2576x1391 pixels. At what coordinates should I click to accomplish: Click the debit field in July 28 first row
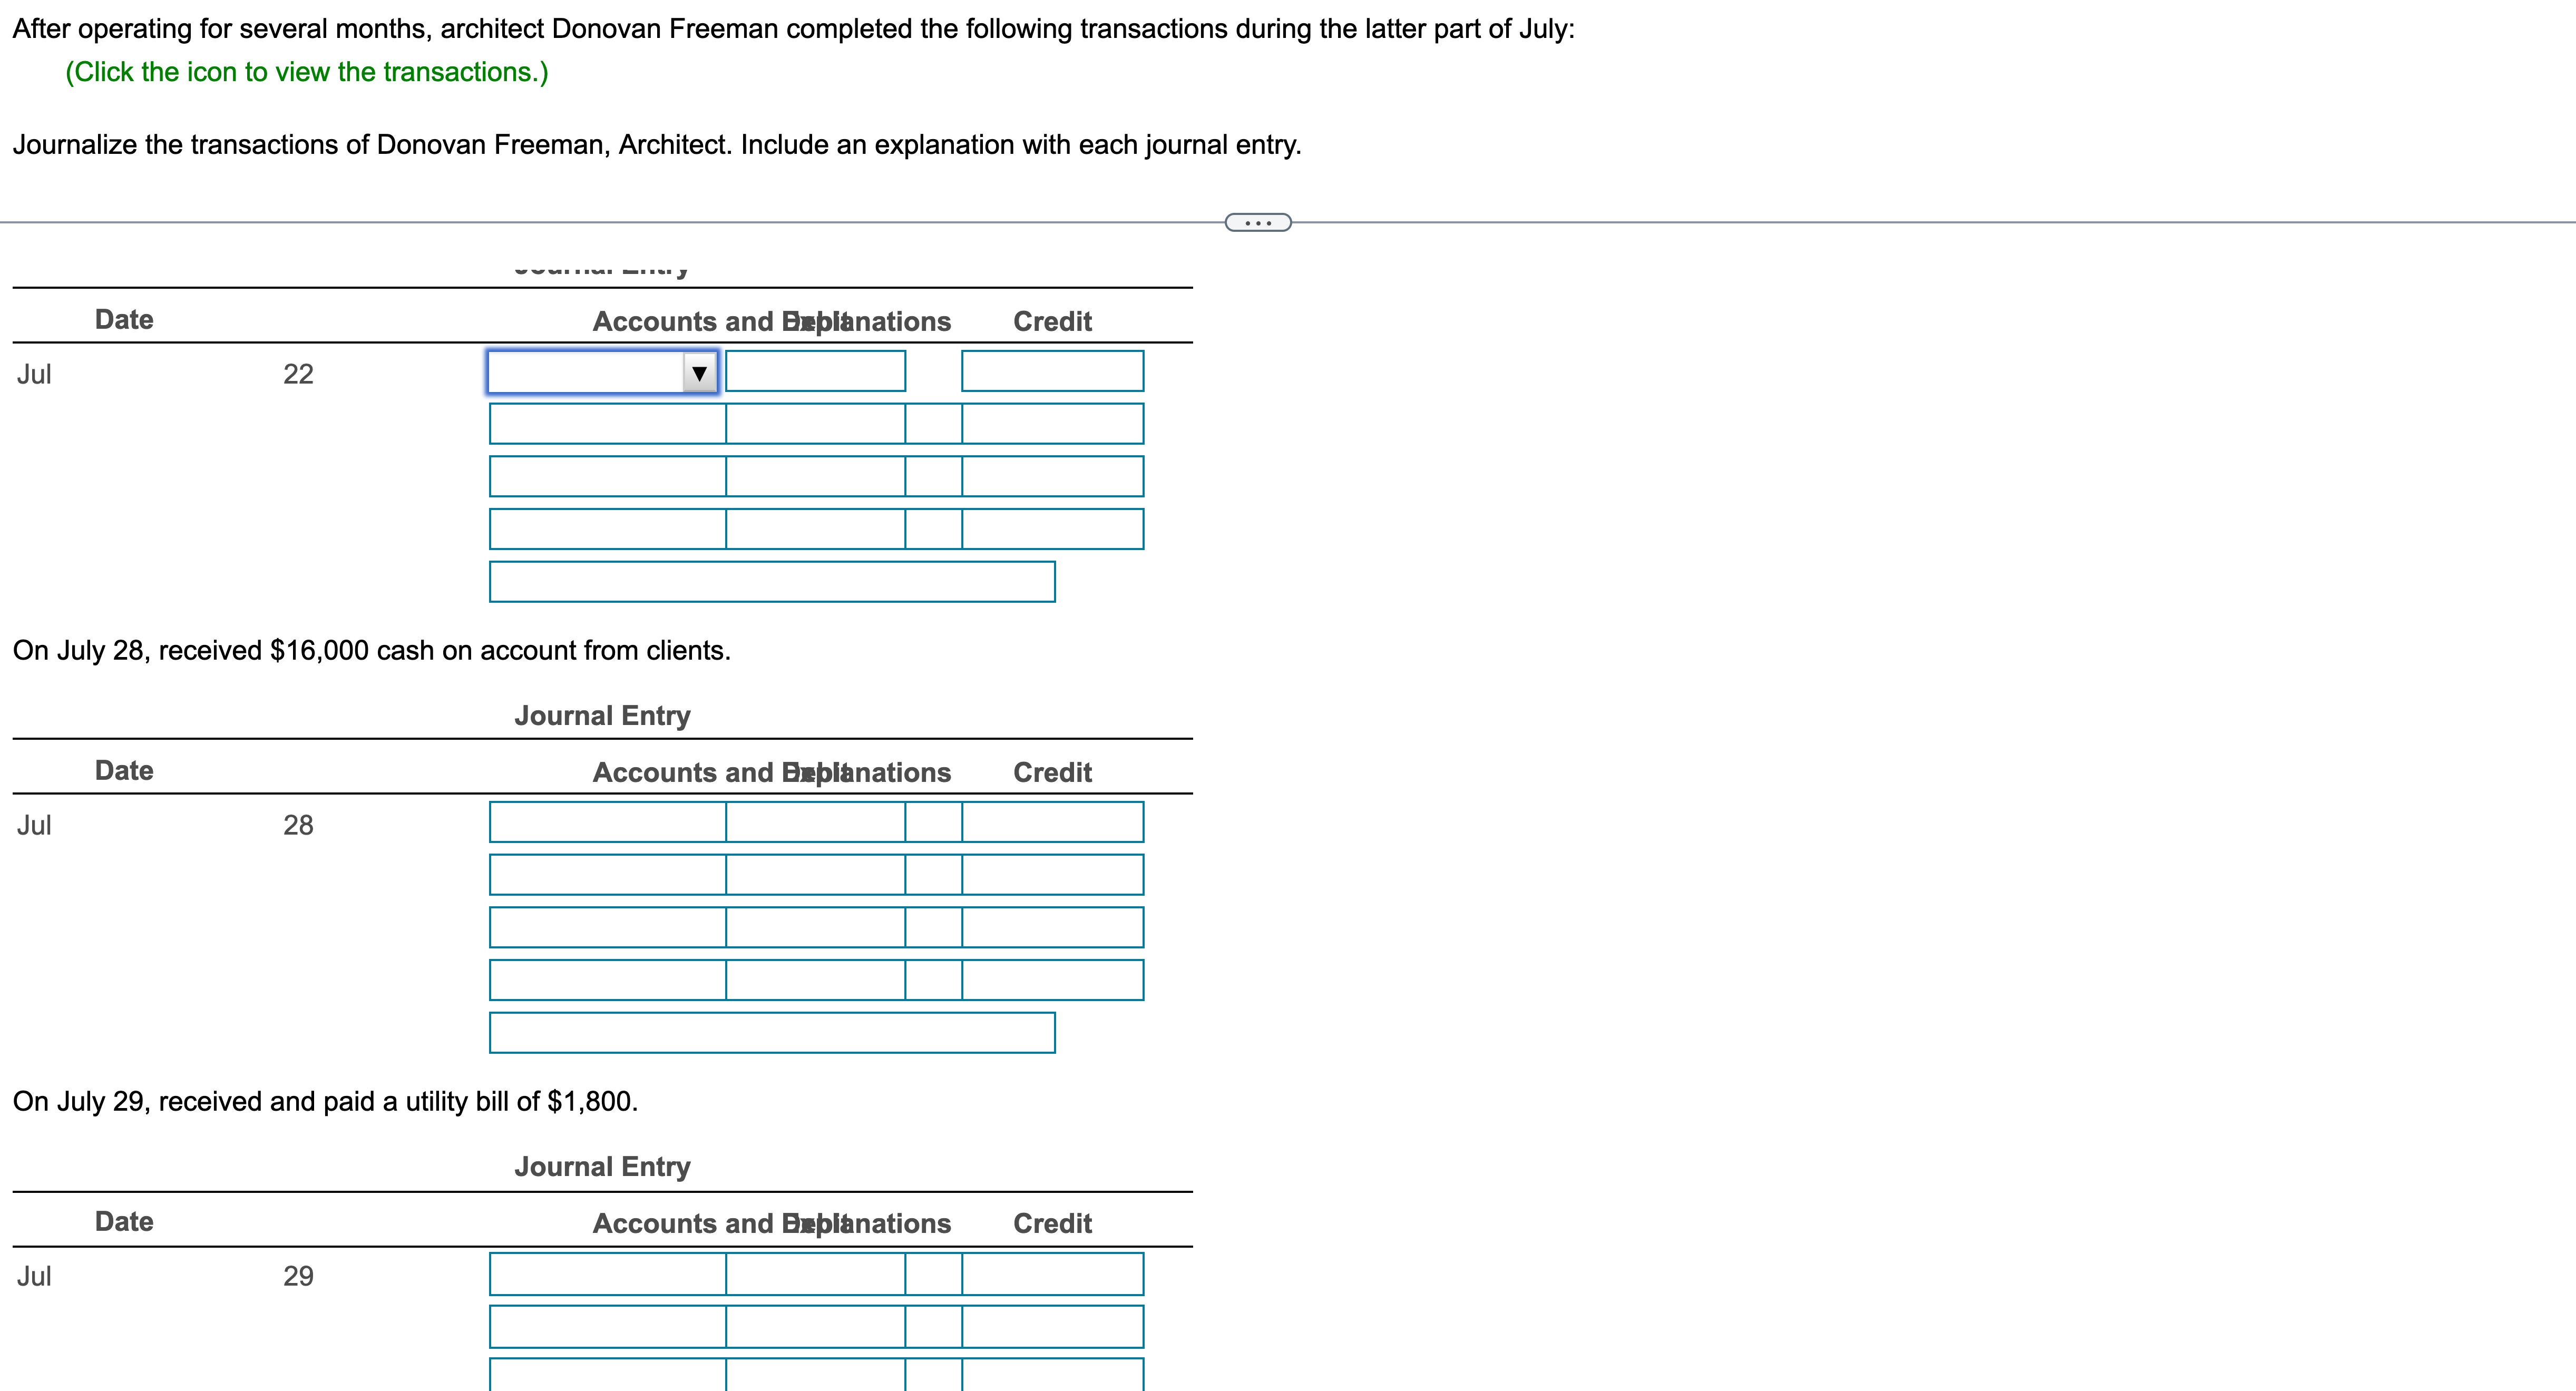[x=815, y=822]
